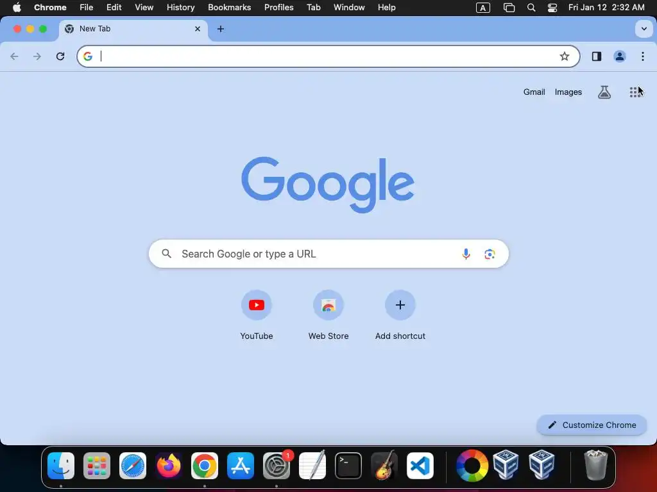Viewport: 657px width, 492px height.
Task: Click the search magnifier in Google search box
Action: [166, 254]
